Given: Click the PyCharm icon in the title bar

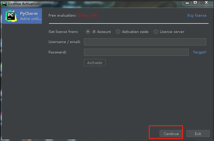Looking at the screenshot, I should tap(4, 4).
